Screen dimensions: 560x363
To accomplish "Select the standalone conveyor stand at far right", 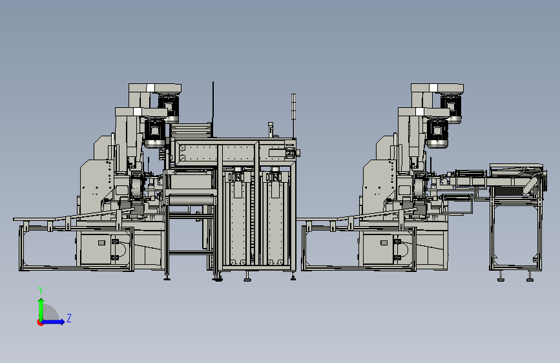I will [517, 223].
